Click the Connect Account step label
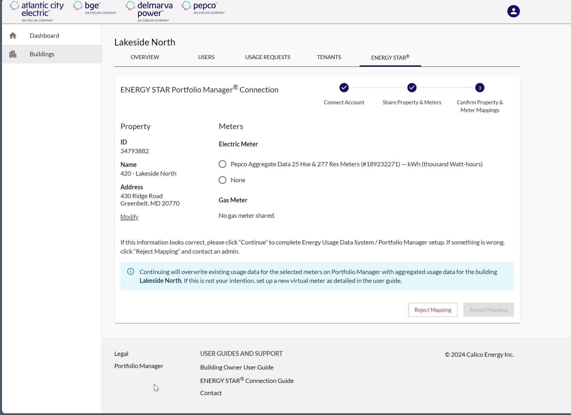Screen dimensions: 571x415 pos(344,102)
